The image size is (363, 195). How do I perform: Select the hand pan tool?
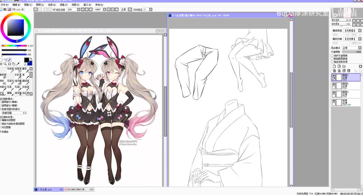[14, 64]
